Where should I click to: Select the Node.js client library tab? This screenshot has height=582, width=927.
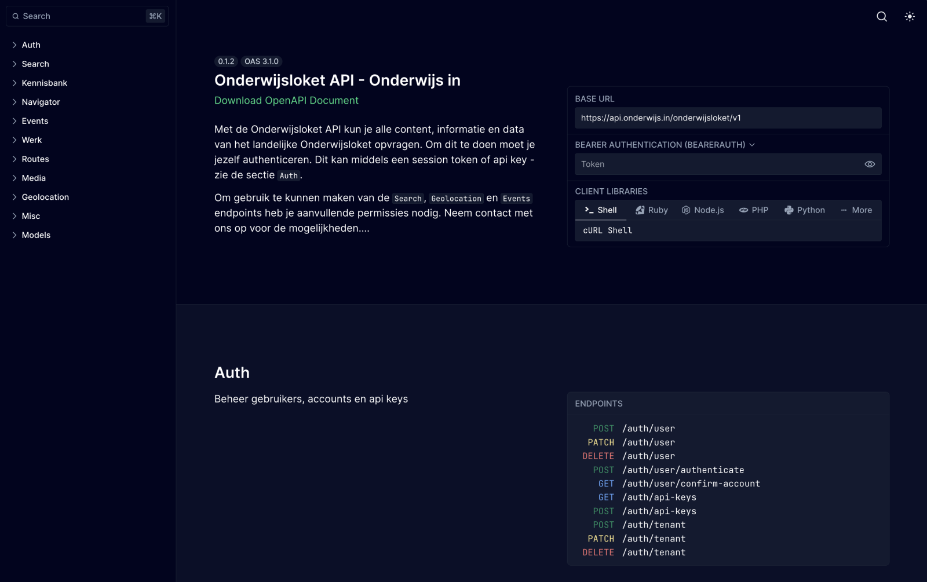[703, 210]
